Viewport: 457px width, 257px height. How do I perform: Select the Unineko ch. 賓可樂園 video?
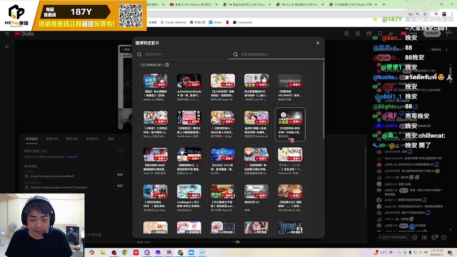256,124
